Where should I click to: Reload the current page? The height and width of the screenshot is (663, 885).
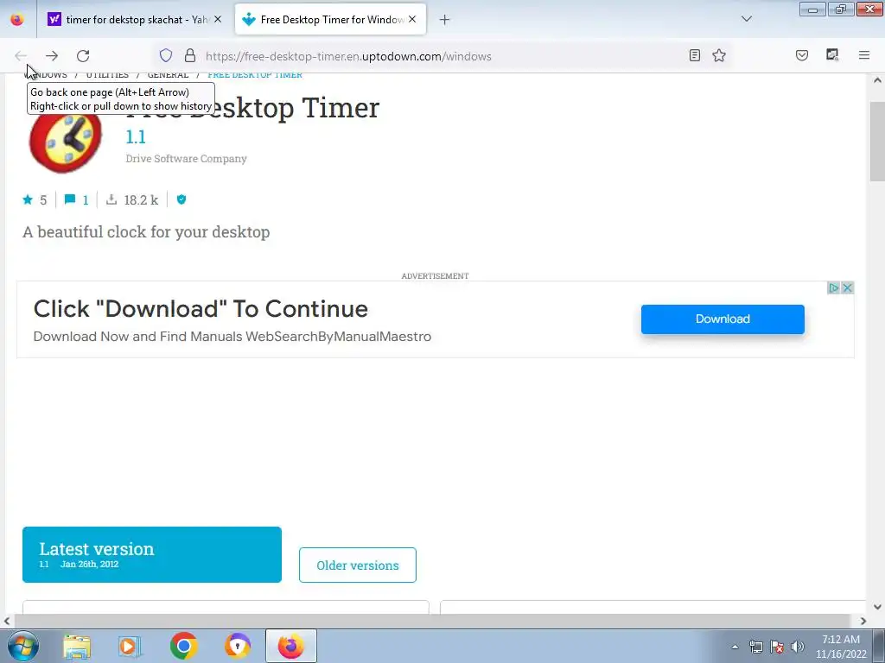point(83,56)
